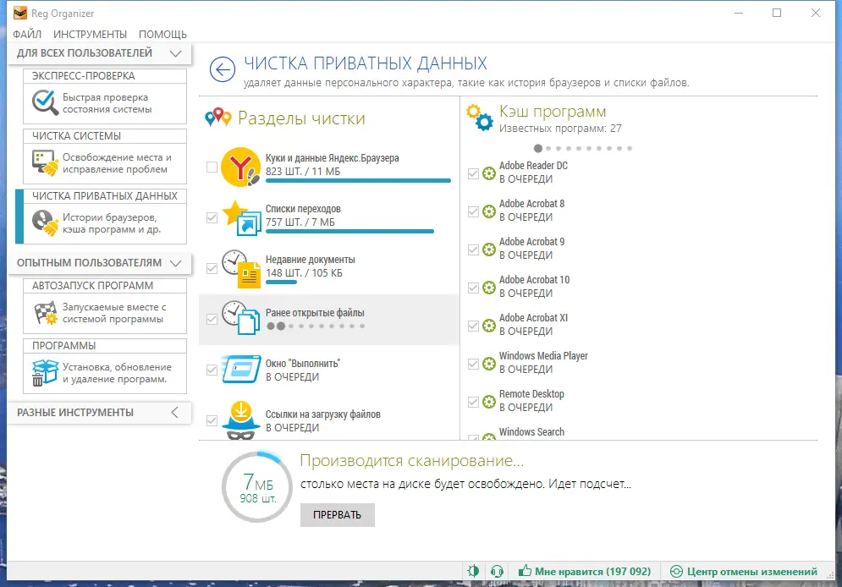The height and width of the screenshot is (587, 842).
Task: Click the like thumbs-up icon
Action: click(525, 570)
